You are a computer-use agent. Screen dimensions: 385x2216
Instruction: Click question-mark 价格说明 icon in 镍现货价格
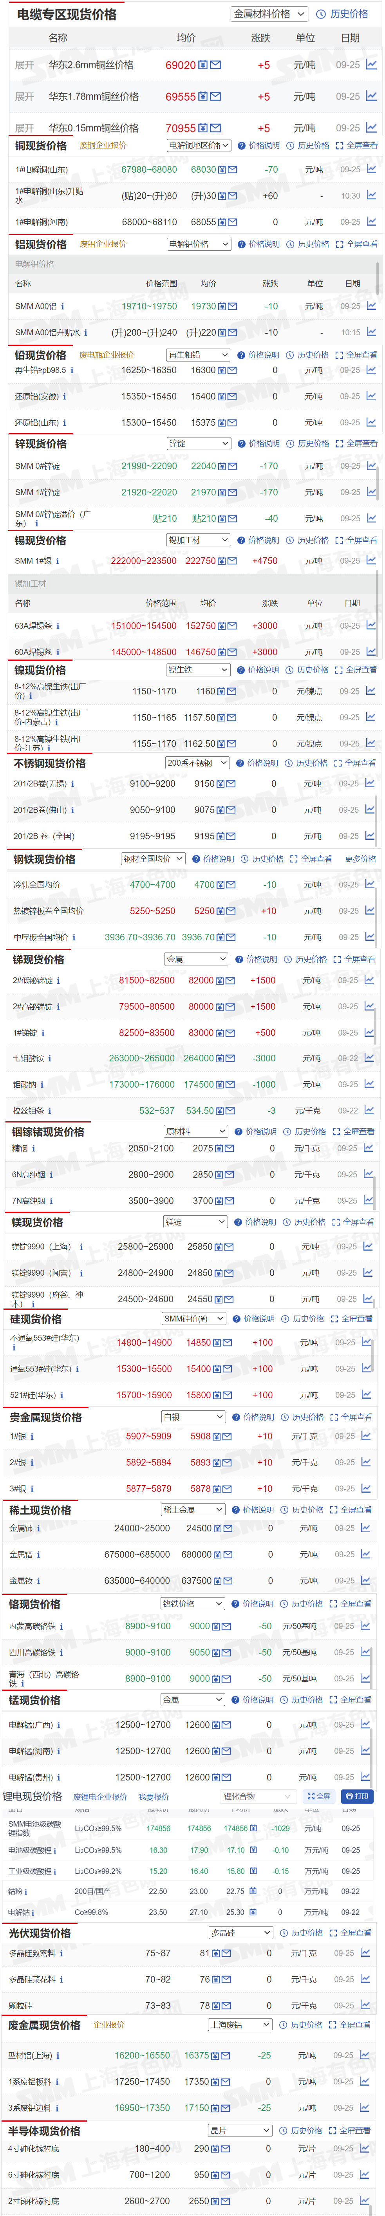coord(240,669)
